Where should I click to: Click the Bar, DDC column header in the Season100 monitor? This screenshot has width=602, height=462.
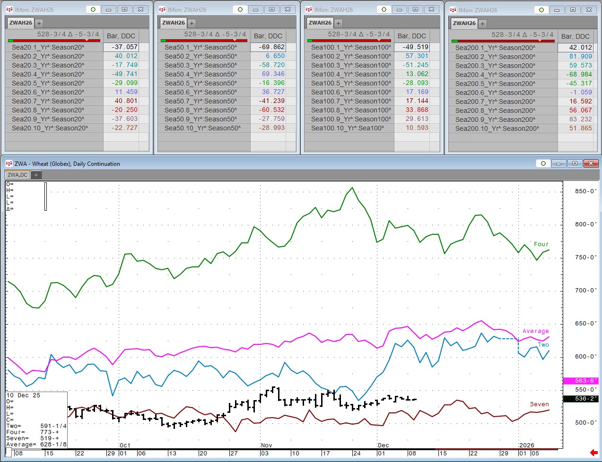pyautogui.click(x=411, y=36)
